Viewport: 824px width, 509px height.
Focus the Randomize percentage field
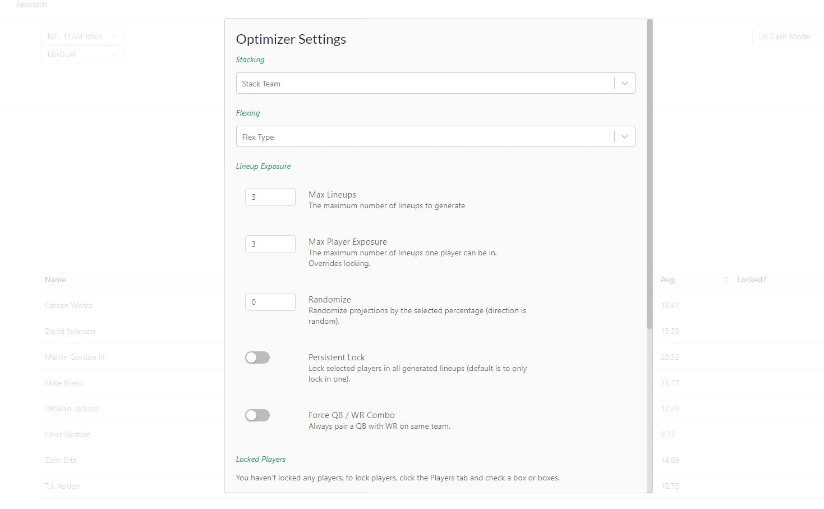(270, 302)
